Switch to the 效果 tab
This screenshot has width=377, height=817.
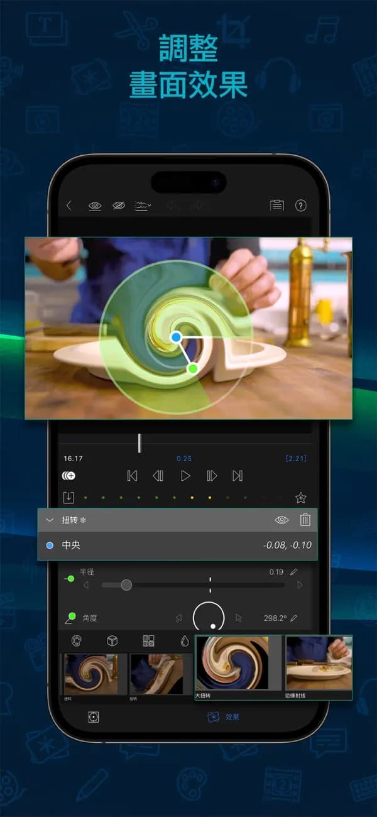point(224,717)
